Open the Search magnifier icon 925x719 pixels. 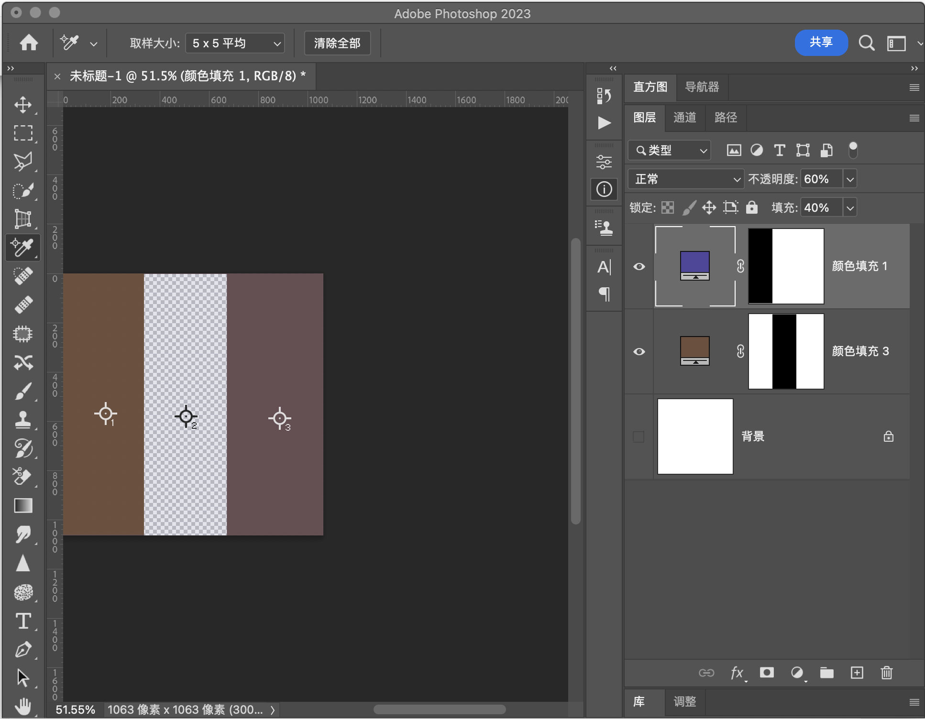[x=866, y=43]
